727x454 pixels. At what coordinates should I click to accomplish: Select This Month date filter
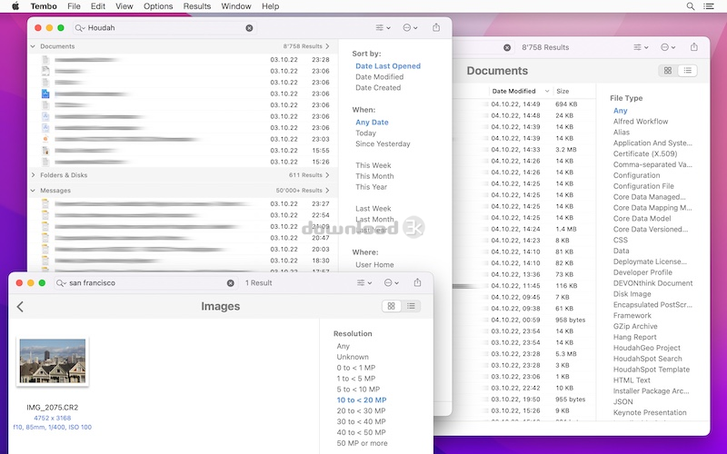[x=374, y=176]
